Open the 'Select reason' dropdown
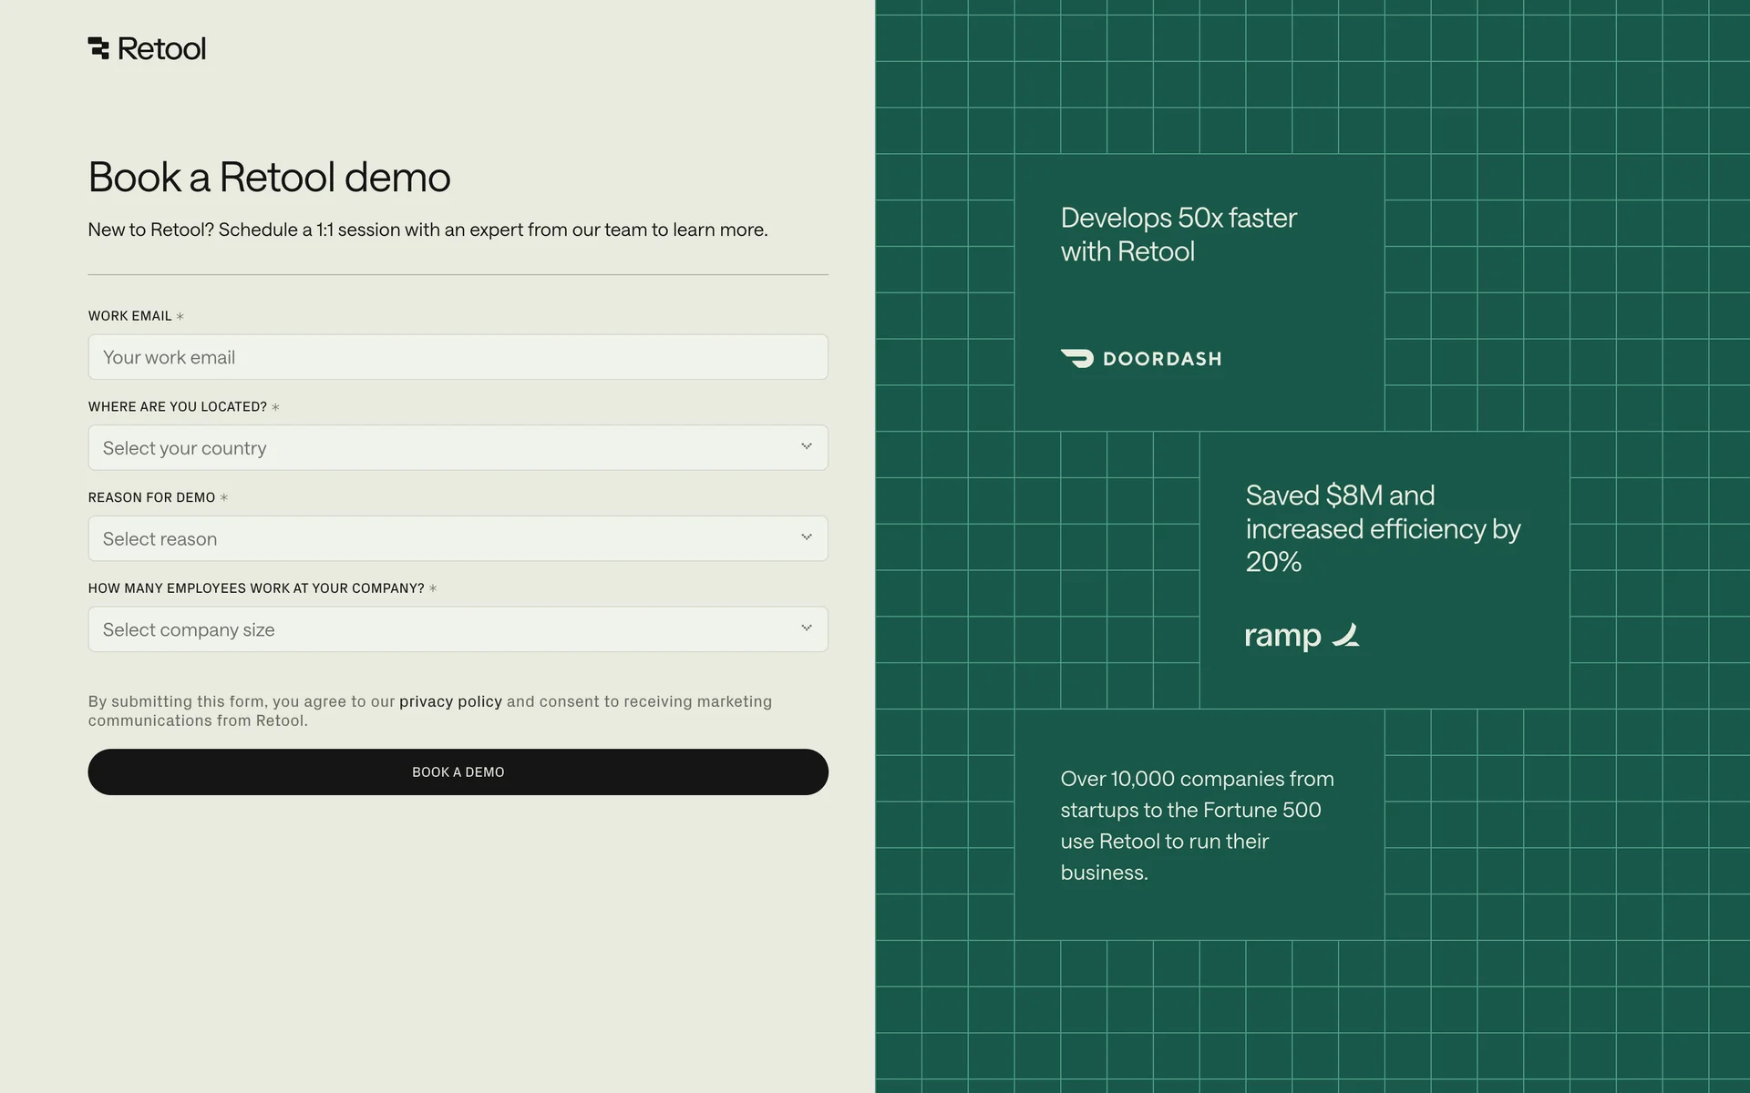Image resolution: width=1750 pixels, height=1093 pixels. click(x=458, y=538)
